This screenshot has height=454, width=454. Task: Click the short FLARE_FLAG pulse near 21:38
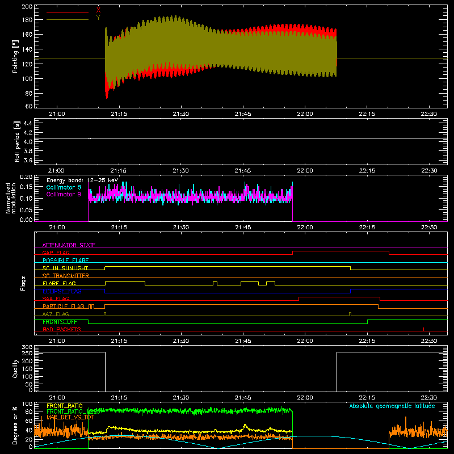pyautogui.click(x=215, y=282)
